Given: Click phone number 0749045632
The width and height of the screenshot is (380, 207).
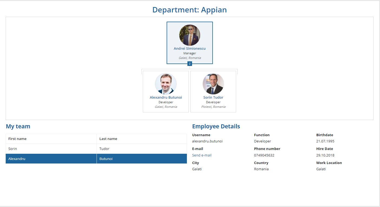Looking at the screenshot, I should (x=264, y=155).
